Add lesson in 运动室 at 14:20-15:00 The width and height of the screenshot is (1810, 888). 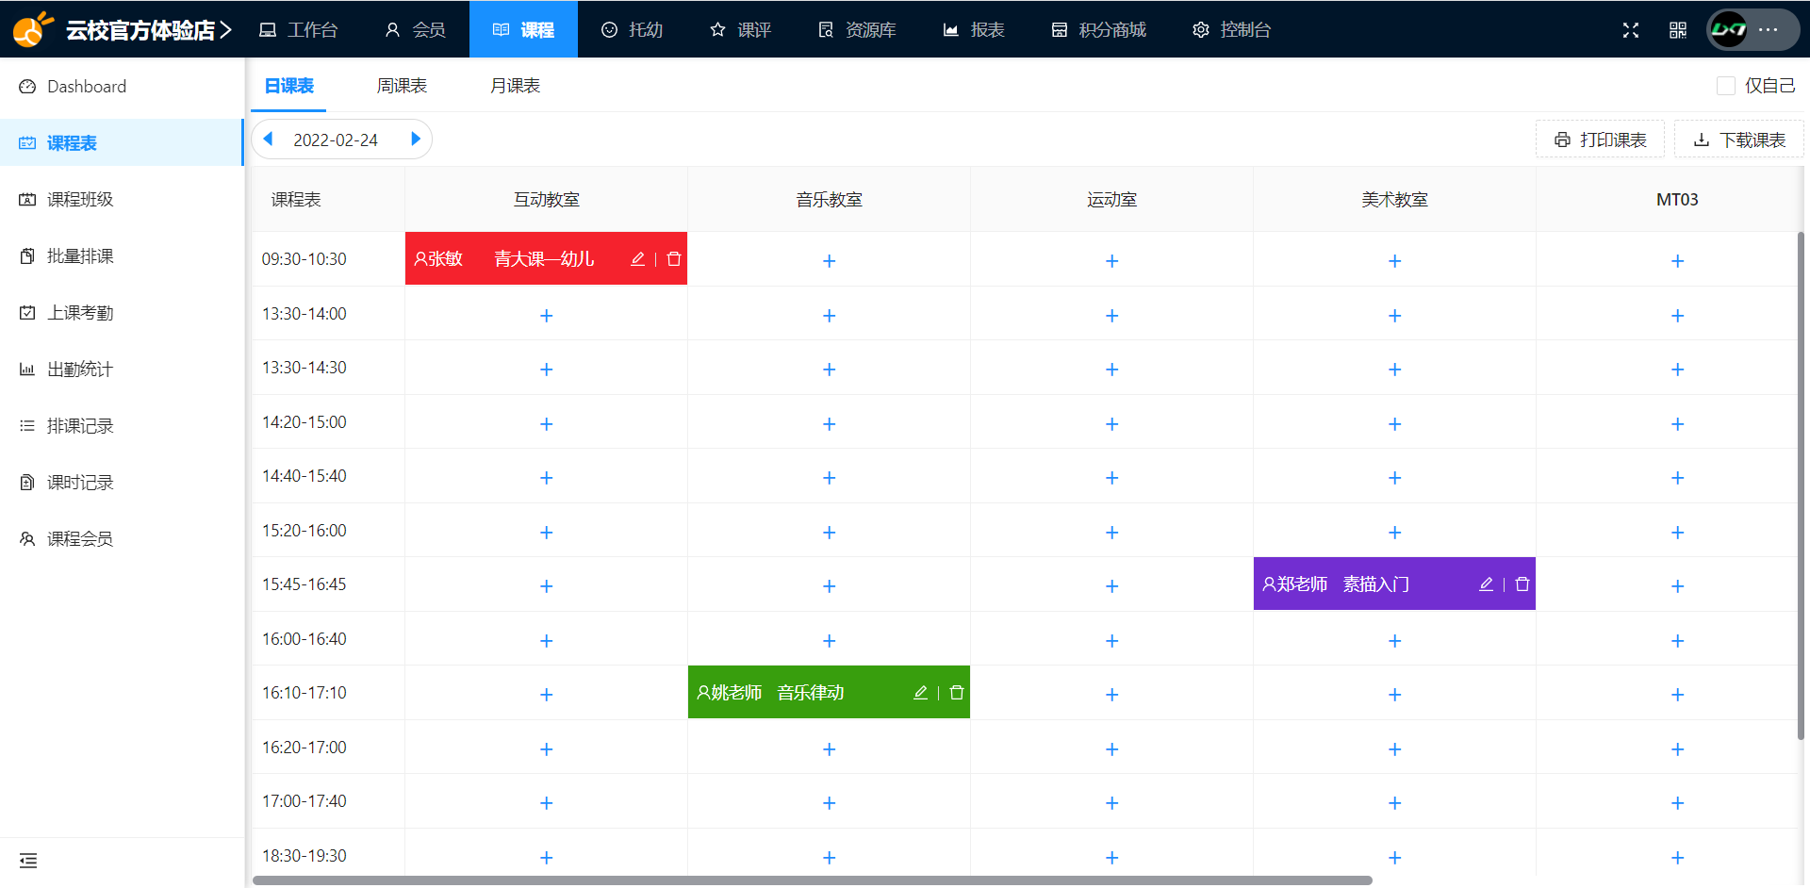point(1111,423)
